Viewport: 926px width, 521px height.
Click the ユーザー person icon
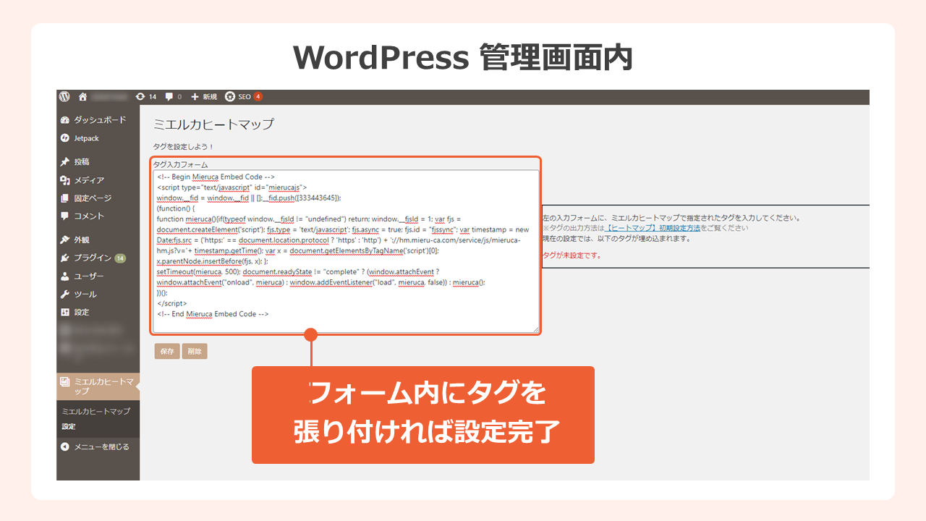[x=65, y=276]
